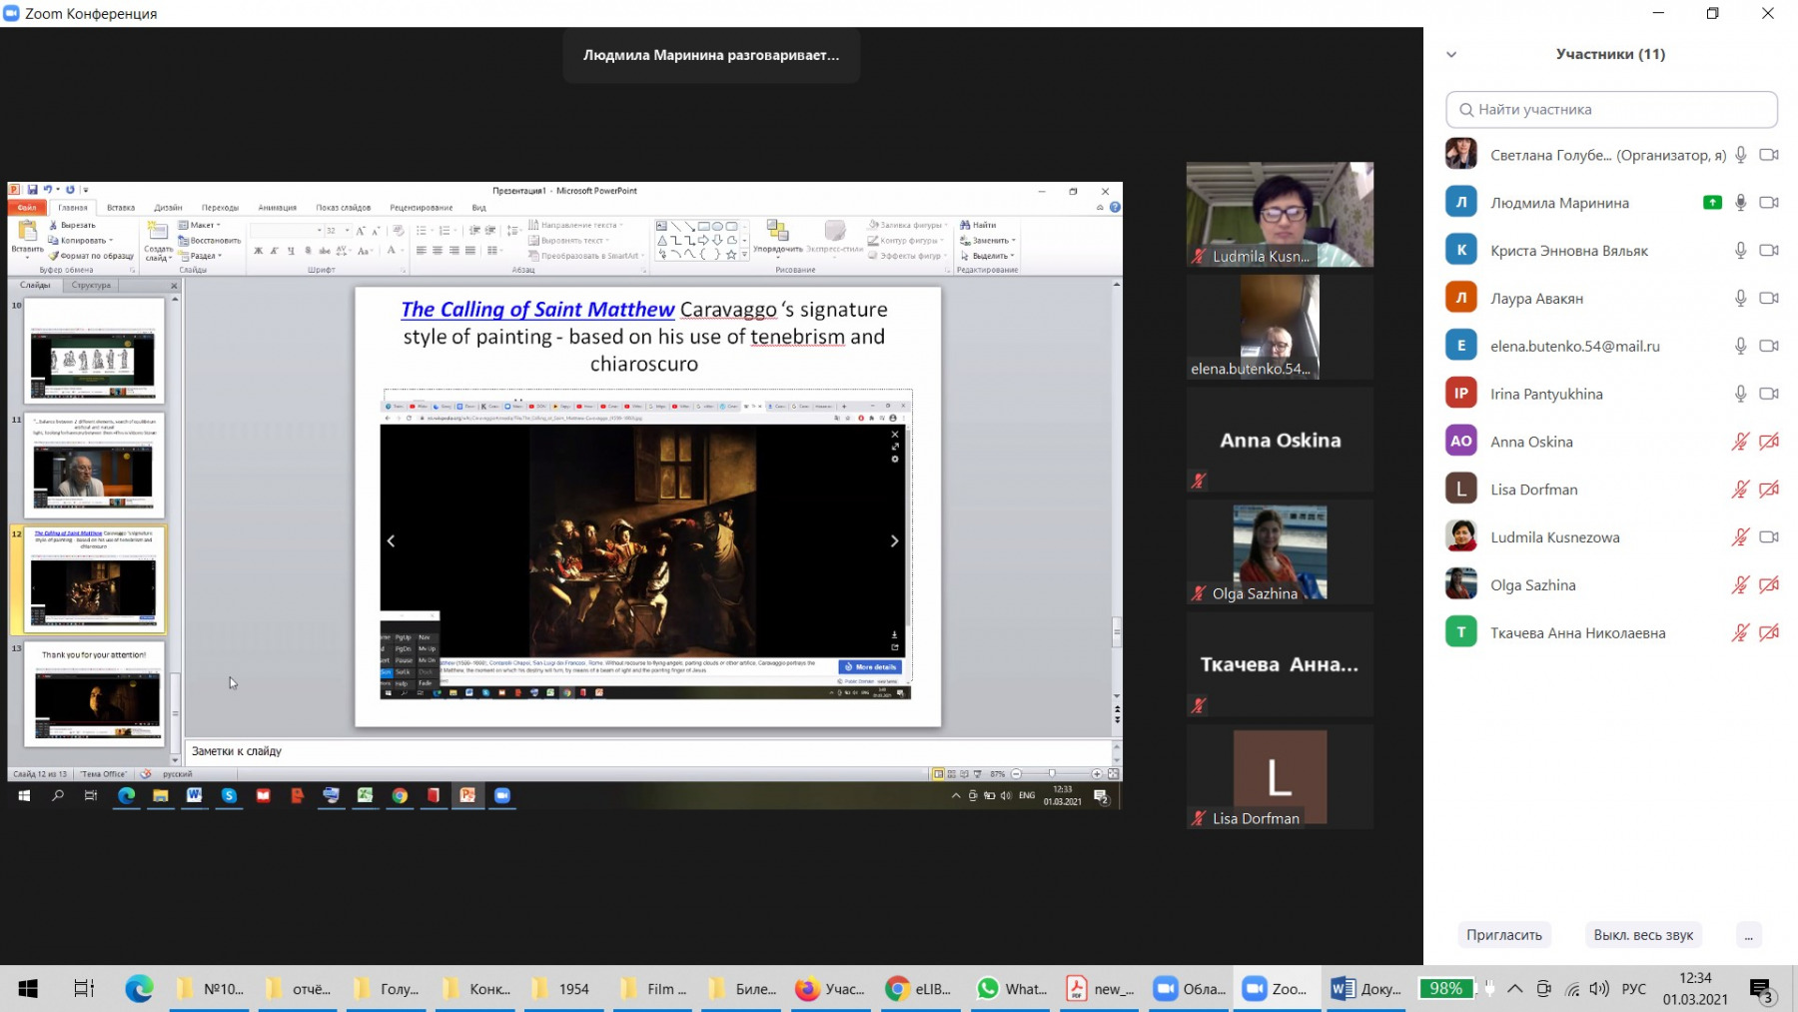Click Найти button in shared PowerPoint ribbon

pyautogui.click(x=979, y=225)
